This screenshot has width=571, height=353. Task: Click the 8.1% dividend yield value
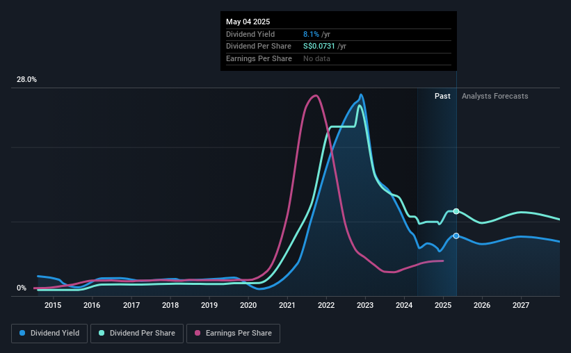311,34
